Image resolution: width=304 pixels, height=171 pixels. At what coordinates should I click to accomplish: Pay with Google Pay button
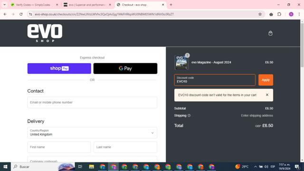(125, 68)
